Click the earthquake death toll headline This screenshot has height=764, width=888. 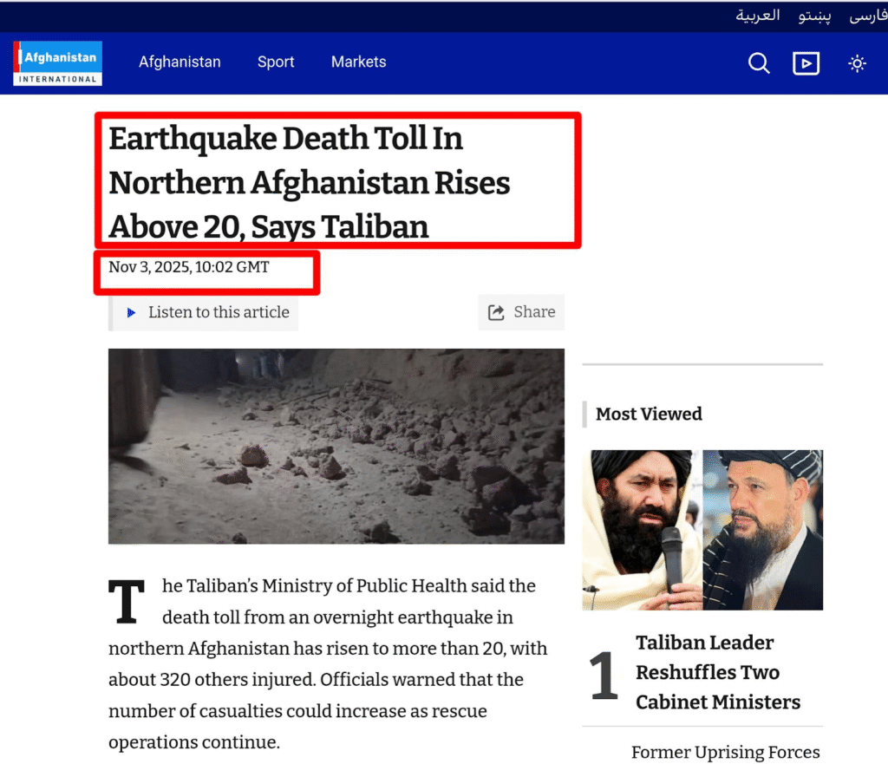[x=309, y=182]
